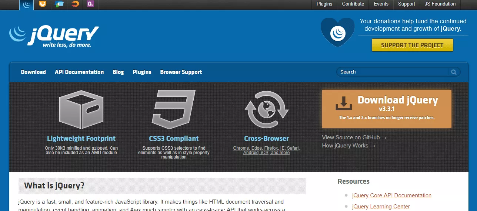Open the JS Foundation link
This screenshot has height=211, width=477.
tap(440, 4)
